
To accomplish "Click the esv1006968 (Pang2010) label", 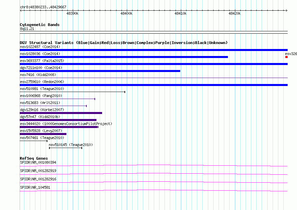I will click(41, 96).
